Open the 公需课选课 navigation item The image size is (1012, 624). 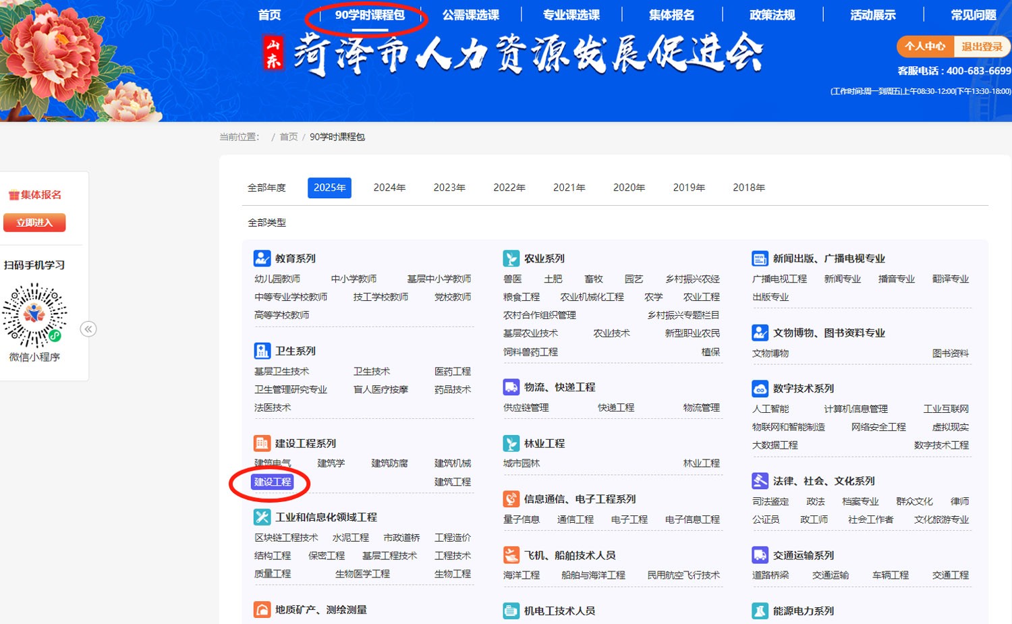coord(470,15)
